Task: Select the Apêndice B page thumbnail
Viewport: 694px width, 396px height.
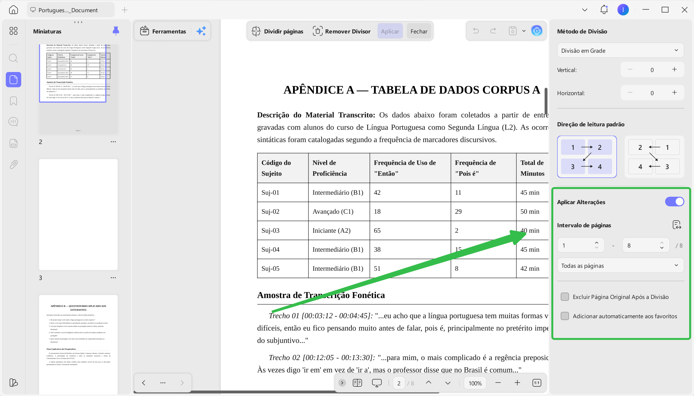Action: (78, 344)
